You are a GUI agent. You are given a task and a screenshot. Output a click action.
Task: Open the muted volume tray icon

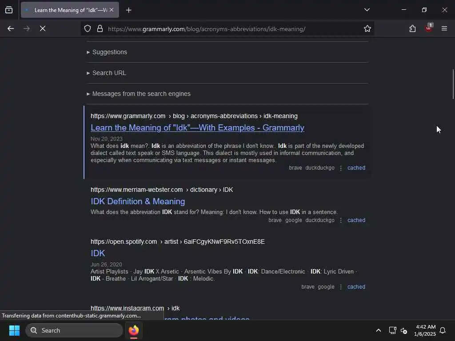403,330
